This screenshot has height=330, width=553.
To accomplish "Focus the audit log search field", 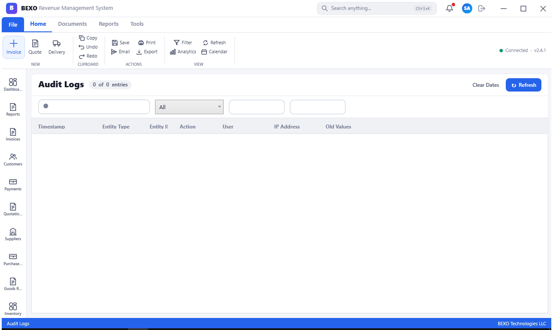I will [x=94, y=107].
